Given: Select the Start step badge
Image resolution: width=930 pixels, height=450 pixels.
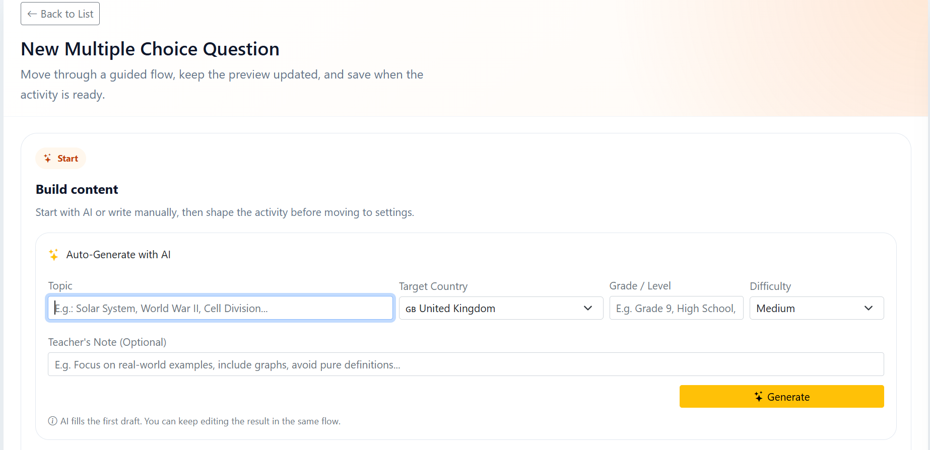Looking at the screenshot, I should point(61,159).
